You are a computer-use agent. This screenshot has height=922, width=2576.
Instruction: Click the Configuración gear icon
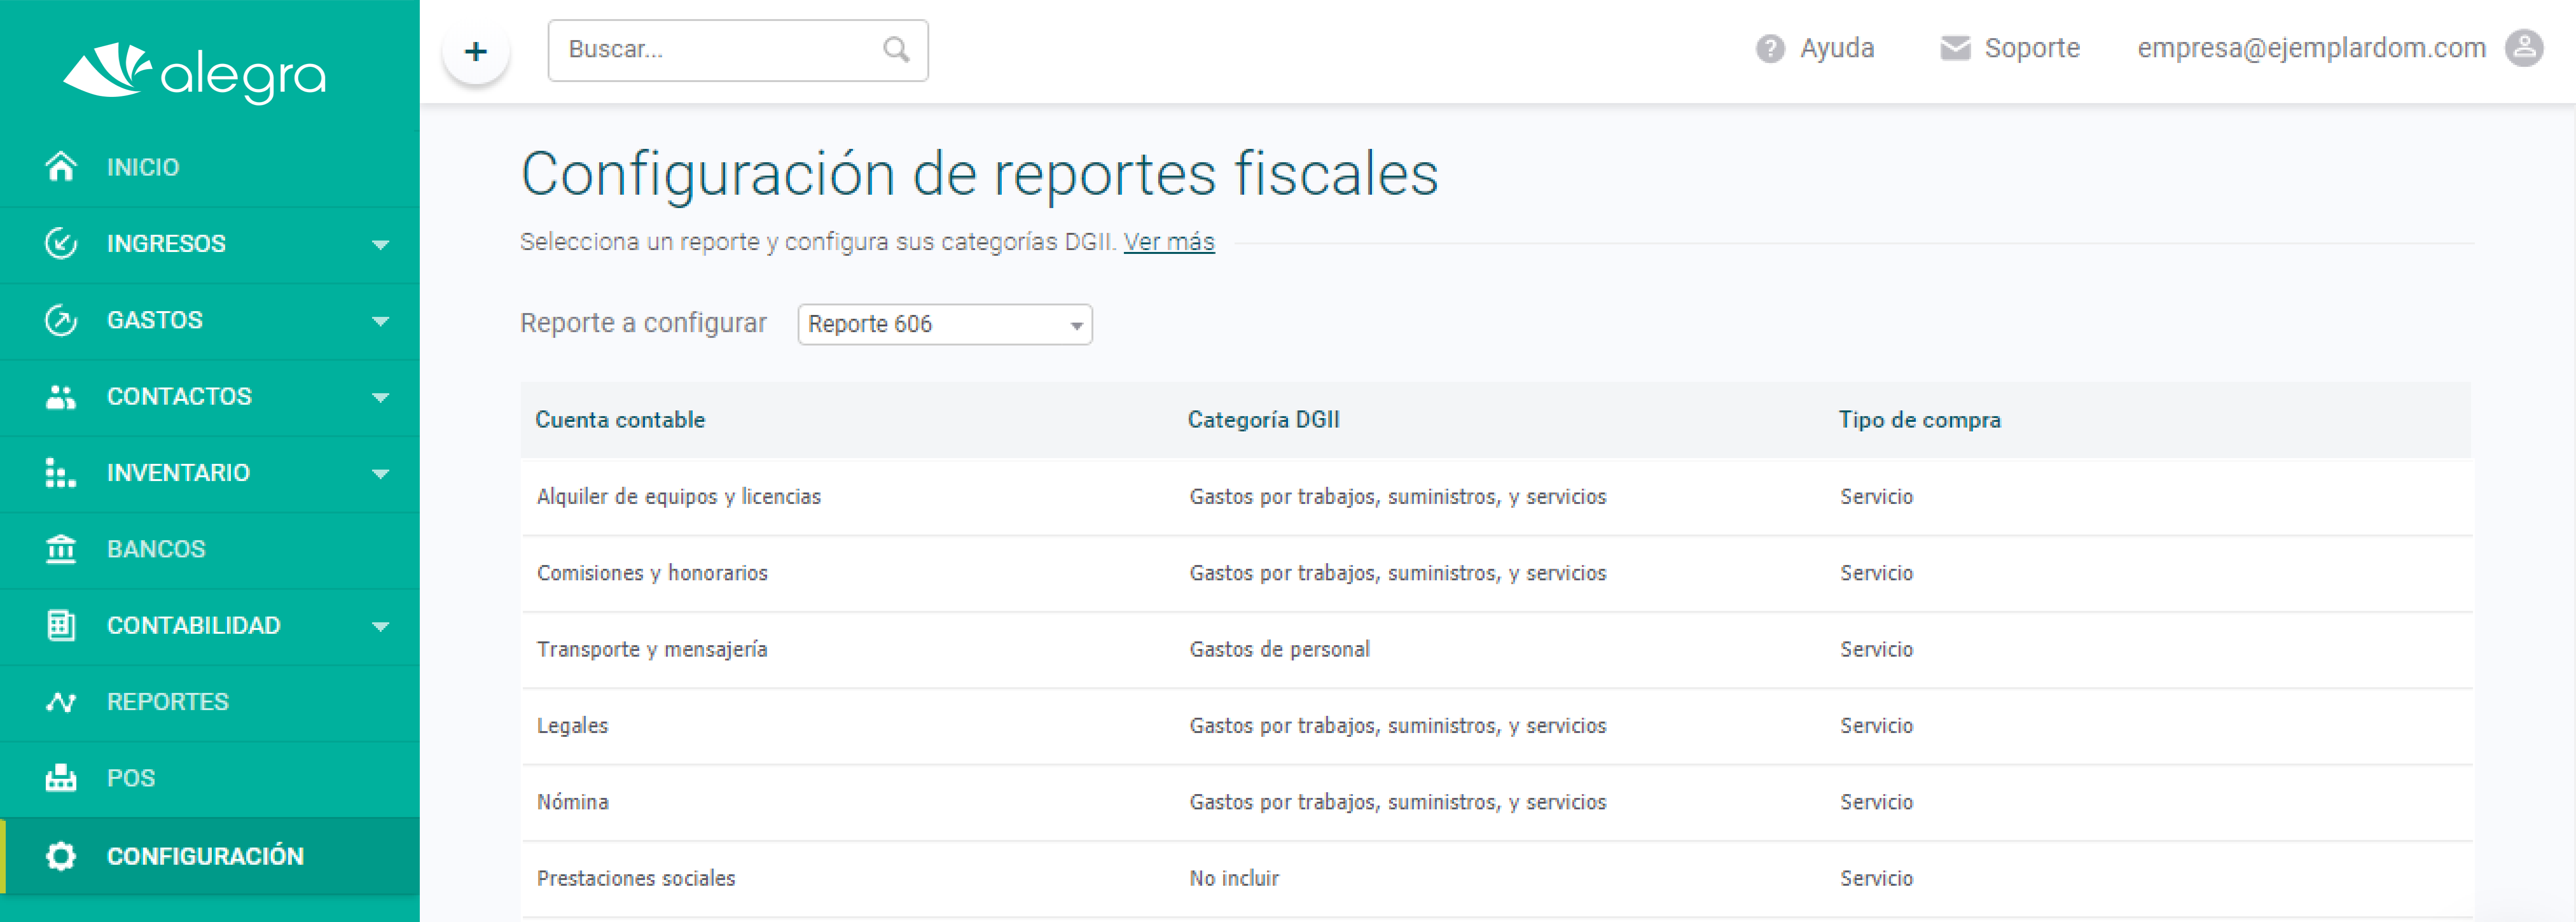(x=61, y=856)
